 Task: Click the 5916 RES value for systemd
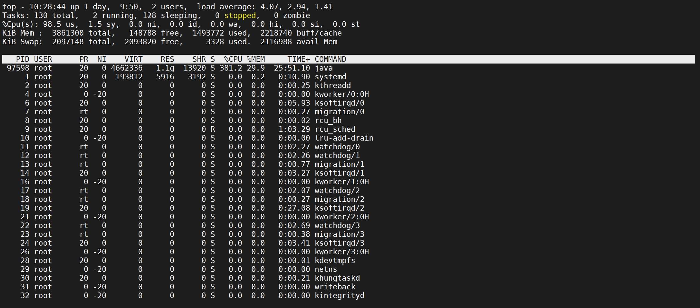[x=165, y=77]
